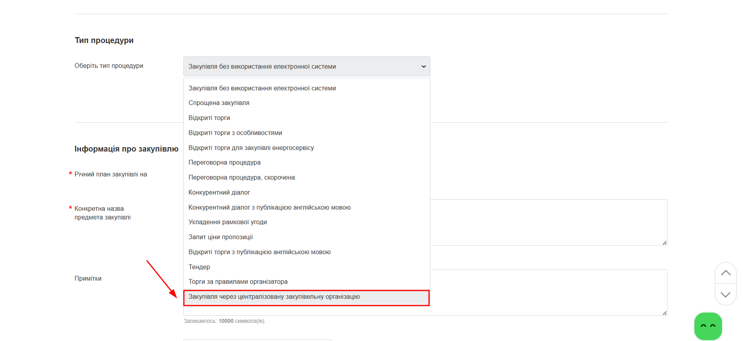This screenshot has width=743, height=341.
Task: Select 'Конкурентний діалог' option
Action: pos(219,193)
